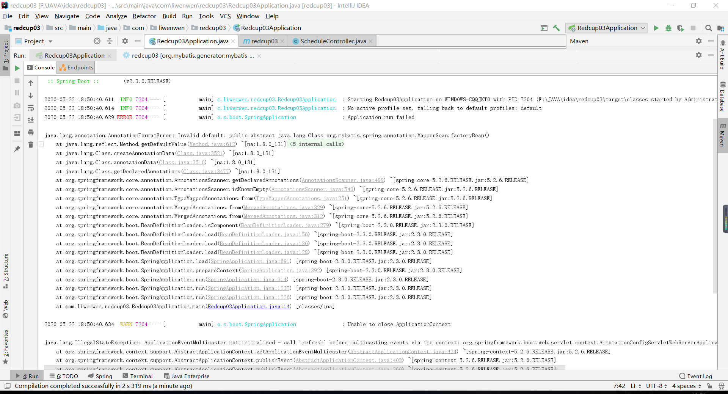Open Project panel settings gear
This screenshot has height=394, width=728.
(x=125, y=41)
